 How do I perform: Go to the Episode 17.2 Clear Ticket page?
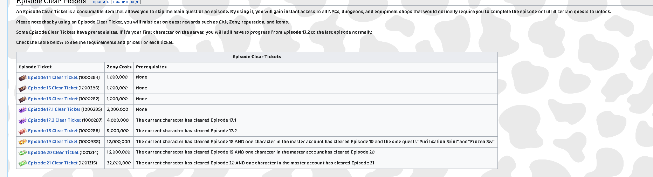[x=54, y=120]
